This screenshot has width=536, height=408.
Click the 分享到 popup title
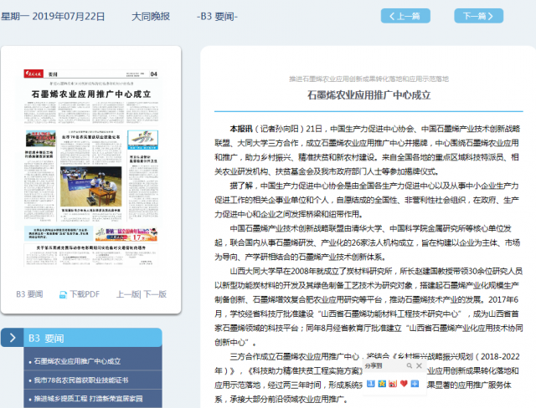[374, 365]
